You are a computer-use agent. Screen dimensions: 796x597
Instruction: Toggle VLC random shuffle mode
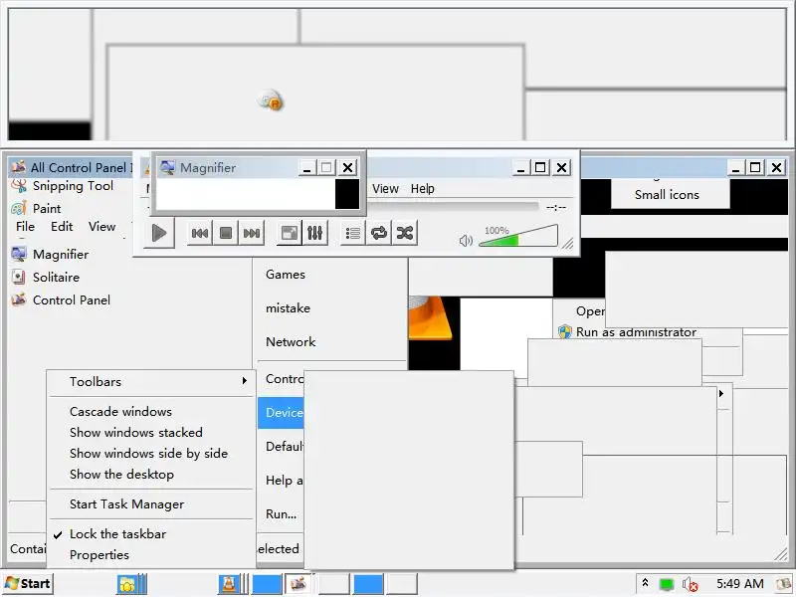click(x=405, y=233)
